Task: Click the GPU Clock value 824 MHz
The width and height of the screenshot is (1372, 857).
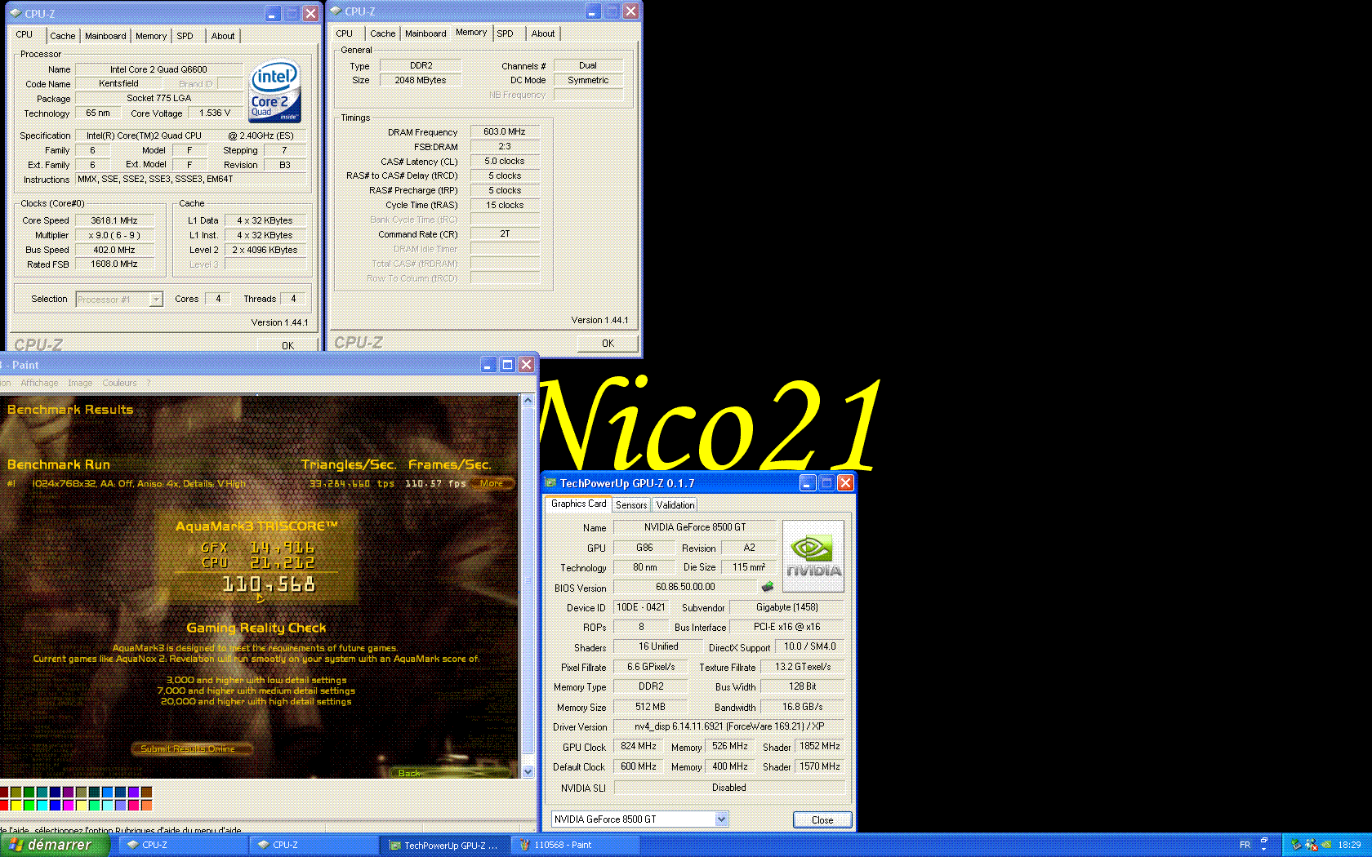Action: click(x=639, y=746)
